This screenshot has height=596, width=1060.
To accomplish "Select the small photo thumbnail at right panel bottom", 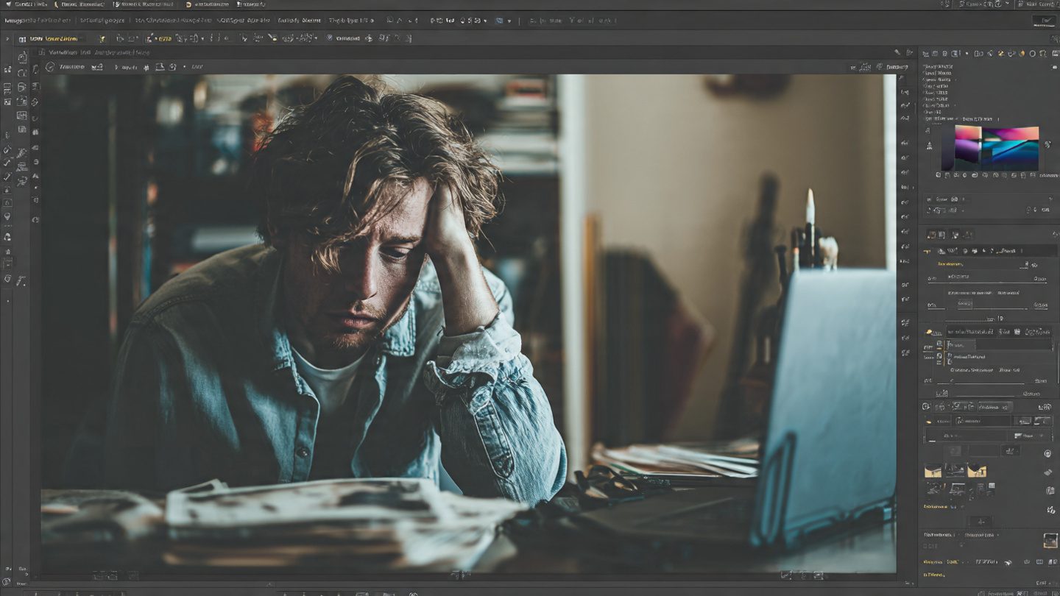I will click(1050, 541).
